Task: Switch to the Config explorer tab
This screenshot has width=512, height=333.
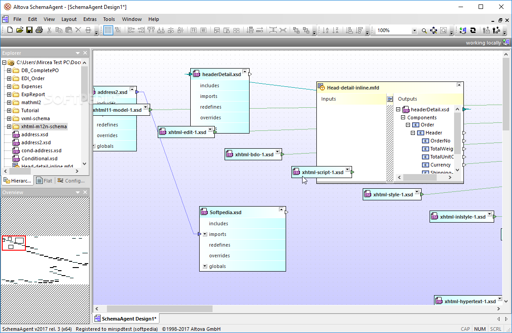Action: tap(71, 181)
